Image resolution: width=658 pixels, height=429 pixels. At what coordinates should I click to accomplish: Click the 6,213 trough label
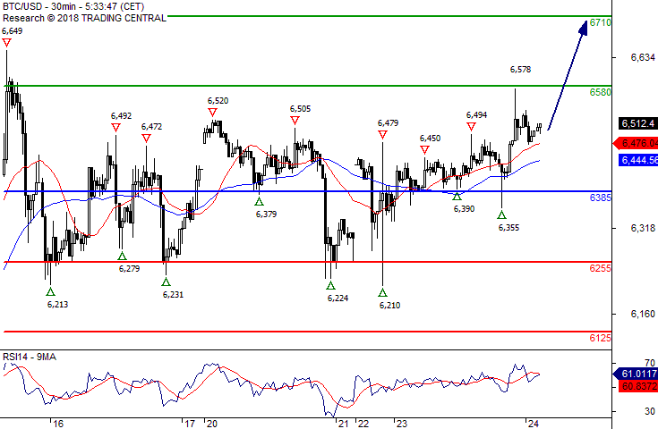[x=57, y=305]
